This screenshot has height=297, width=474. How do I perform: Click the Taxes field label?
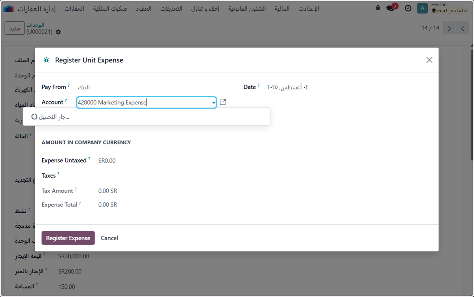(x=49, y=176)
